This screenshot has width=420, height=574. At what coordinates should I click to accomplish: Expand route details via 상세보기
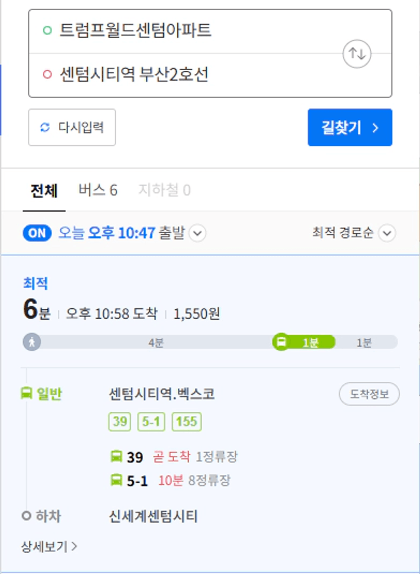[x=49, y=547]
